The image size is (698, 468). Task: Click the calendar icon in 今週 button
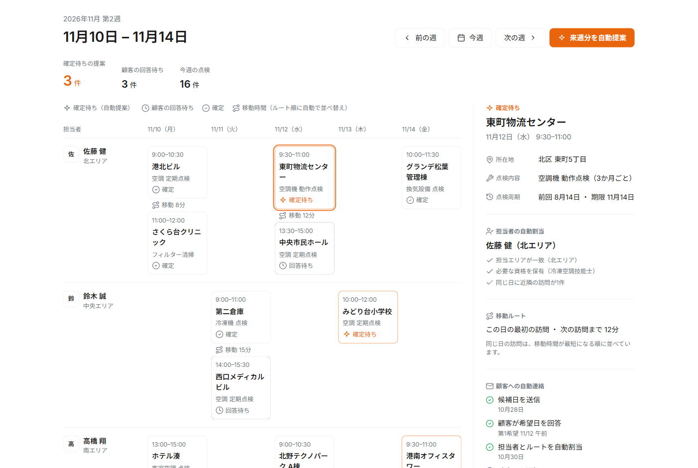coord(461,38)
